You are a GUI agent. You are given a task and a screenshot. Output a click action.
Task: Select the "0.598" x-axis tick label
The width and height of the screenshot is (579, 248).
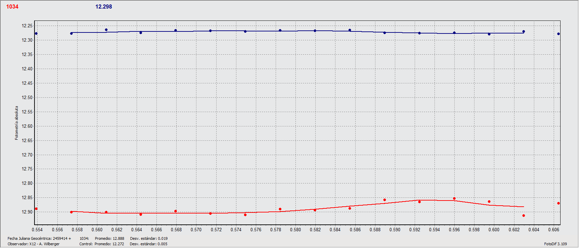(474, 230)
